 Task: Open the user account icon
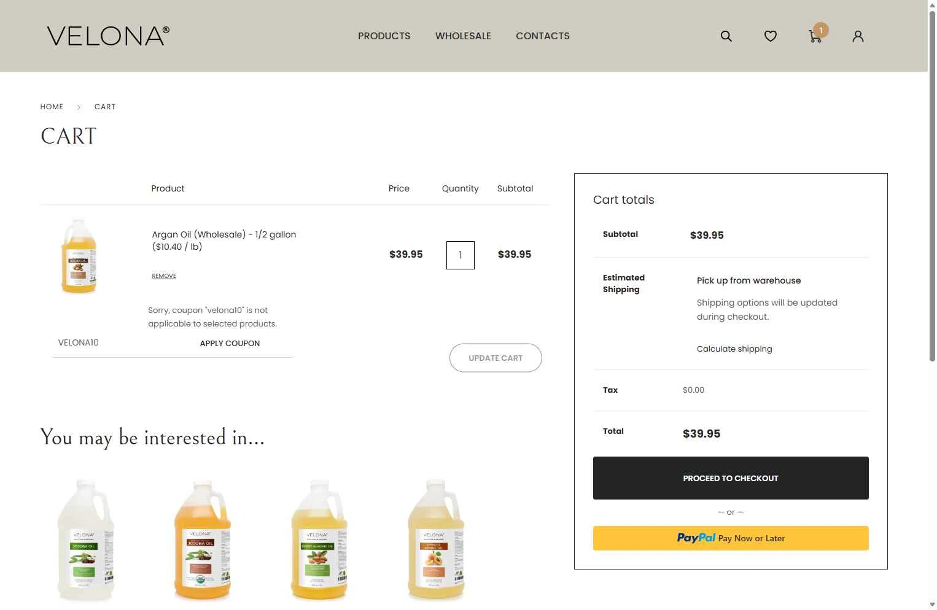(x=858, y=36)
